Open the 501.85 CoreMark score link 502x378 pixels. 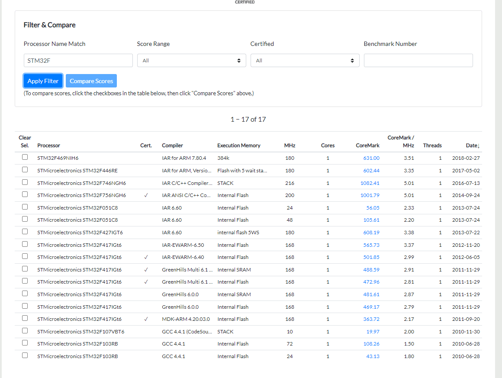[x=371, y=257]
